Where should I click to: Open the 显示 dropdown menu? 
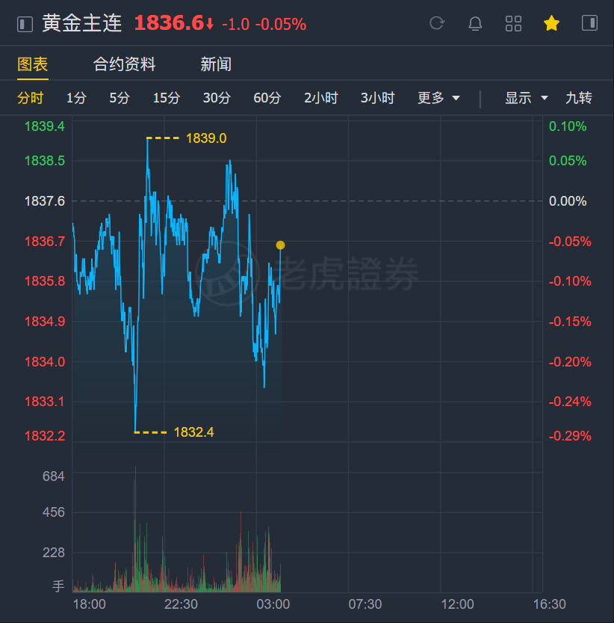(x=527, y=98)
